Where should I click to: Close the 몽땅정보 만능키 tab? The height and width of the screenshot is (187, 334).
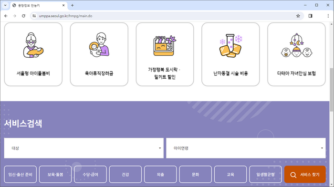63,5
